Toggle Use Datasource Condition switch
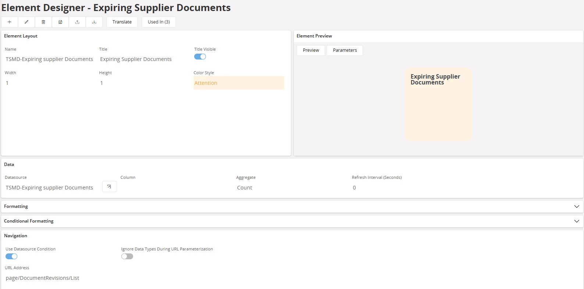This screenshot has height=289, width=584. pos(11,256)
